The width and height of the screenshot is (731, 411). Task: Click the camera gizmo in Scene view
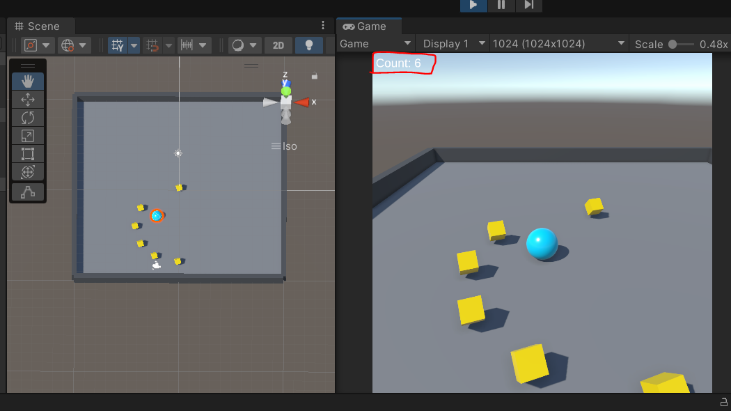pos(157,265)
